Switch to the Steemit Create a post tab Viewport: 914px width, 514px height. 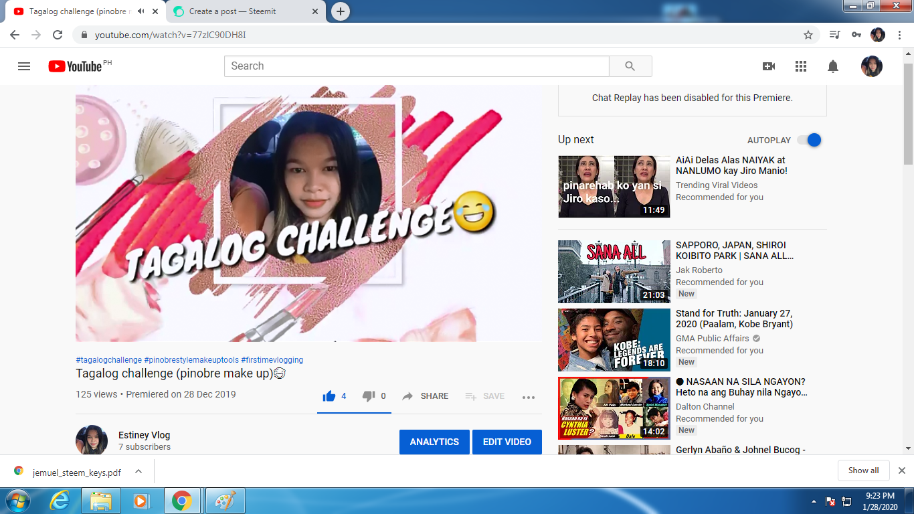(x=234, y=11)
